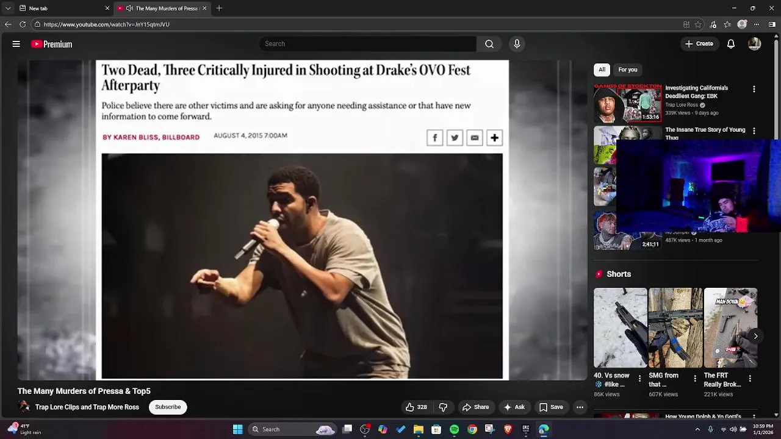Open the clock showing 10:59 PM
Viewport: 781px width, 439px height.
[763, 429]
